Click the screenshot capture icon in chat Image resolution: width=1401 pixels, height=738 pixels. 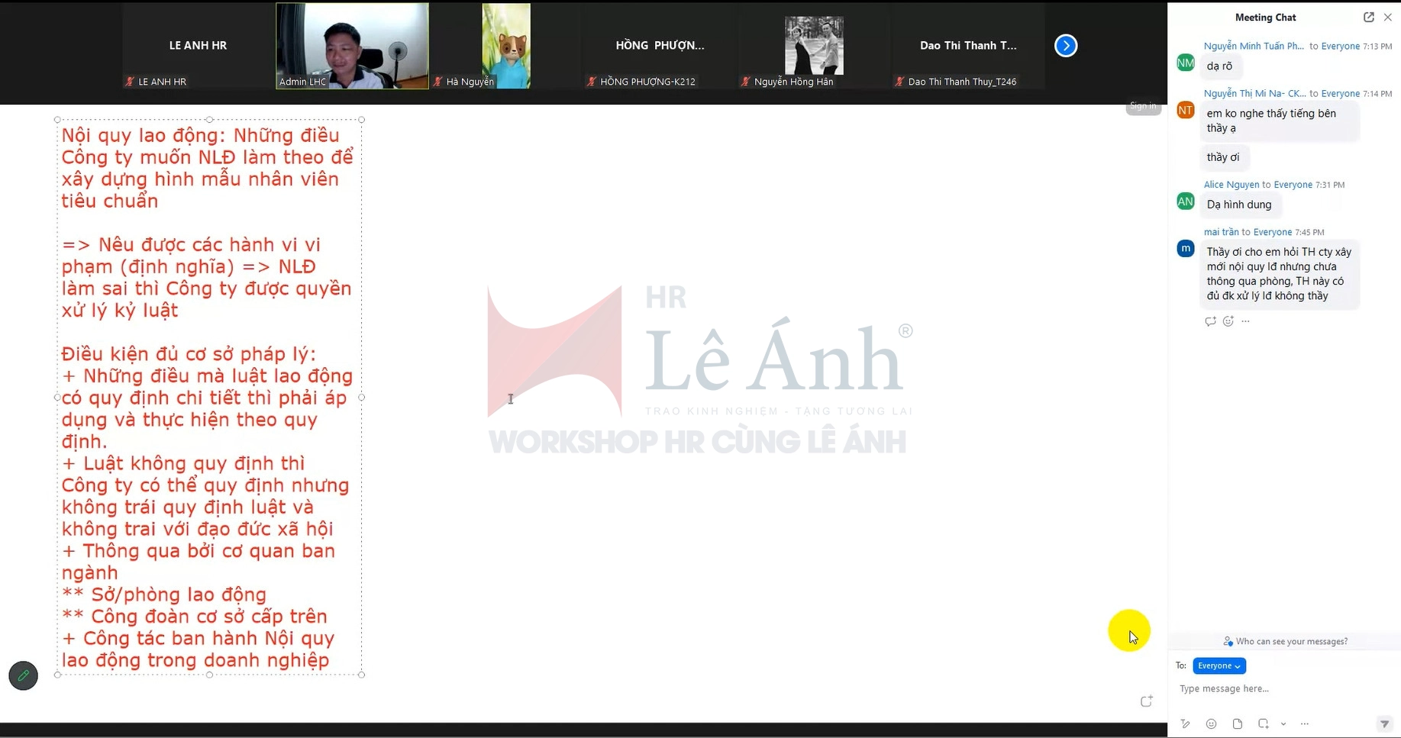pyautogui.click(x=1263, y=724)
